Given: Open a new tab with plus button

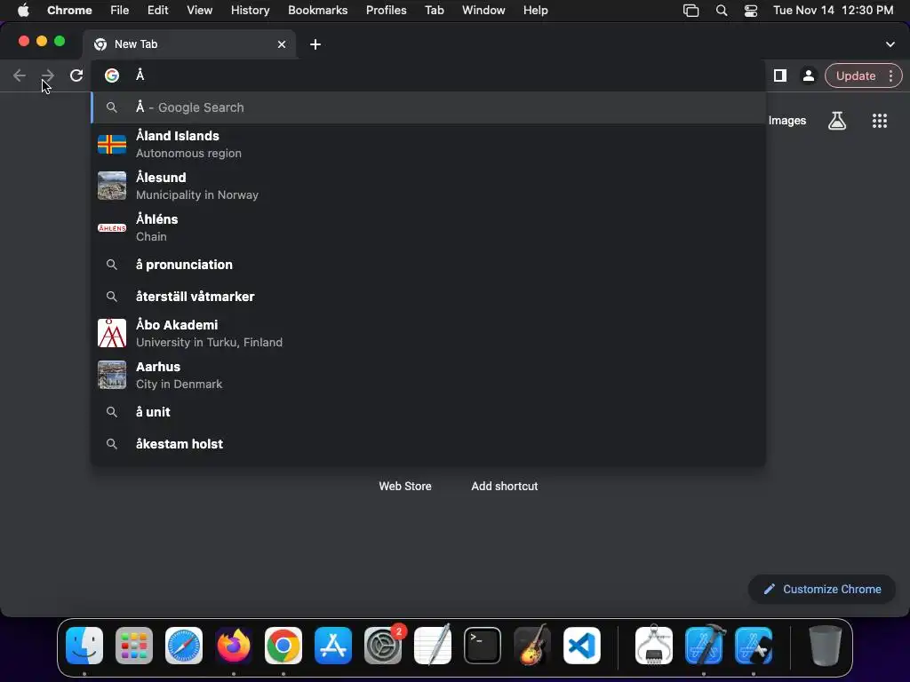Looking at the screenshot, I should 315,44.
